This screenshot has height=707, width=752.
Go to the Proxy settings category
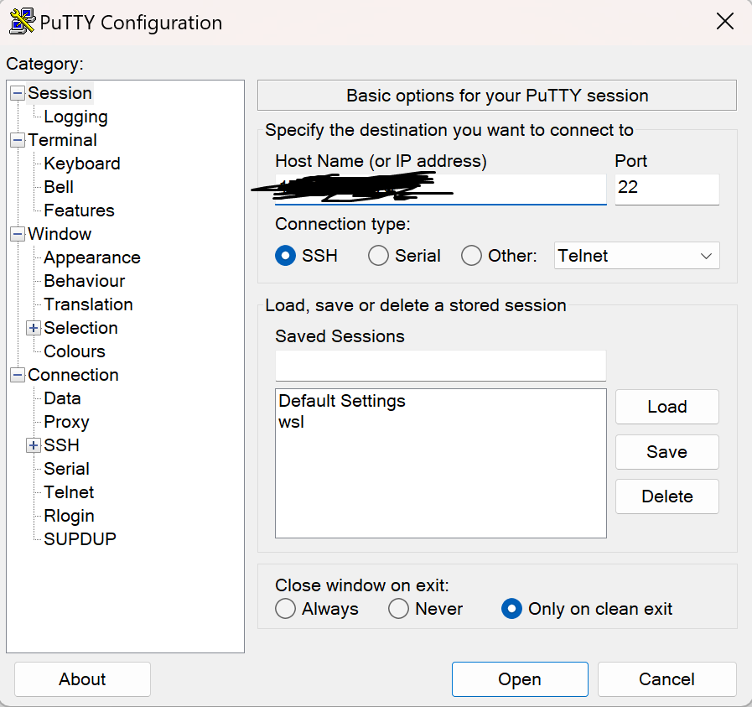point(67,422)
